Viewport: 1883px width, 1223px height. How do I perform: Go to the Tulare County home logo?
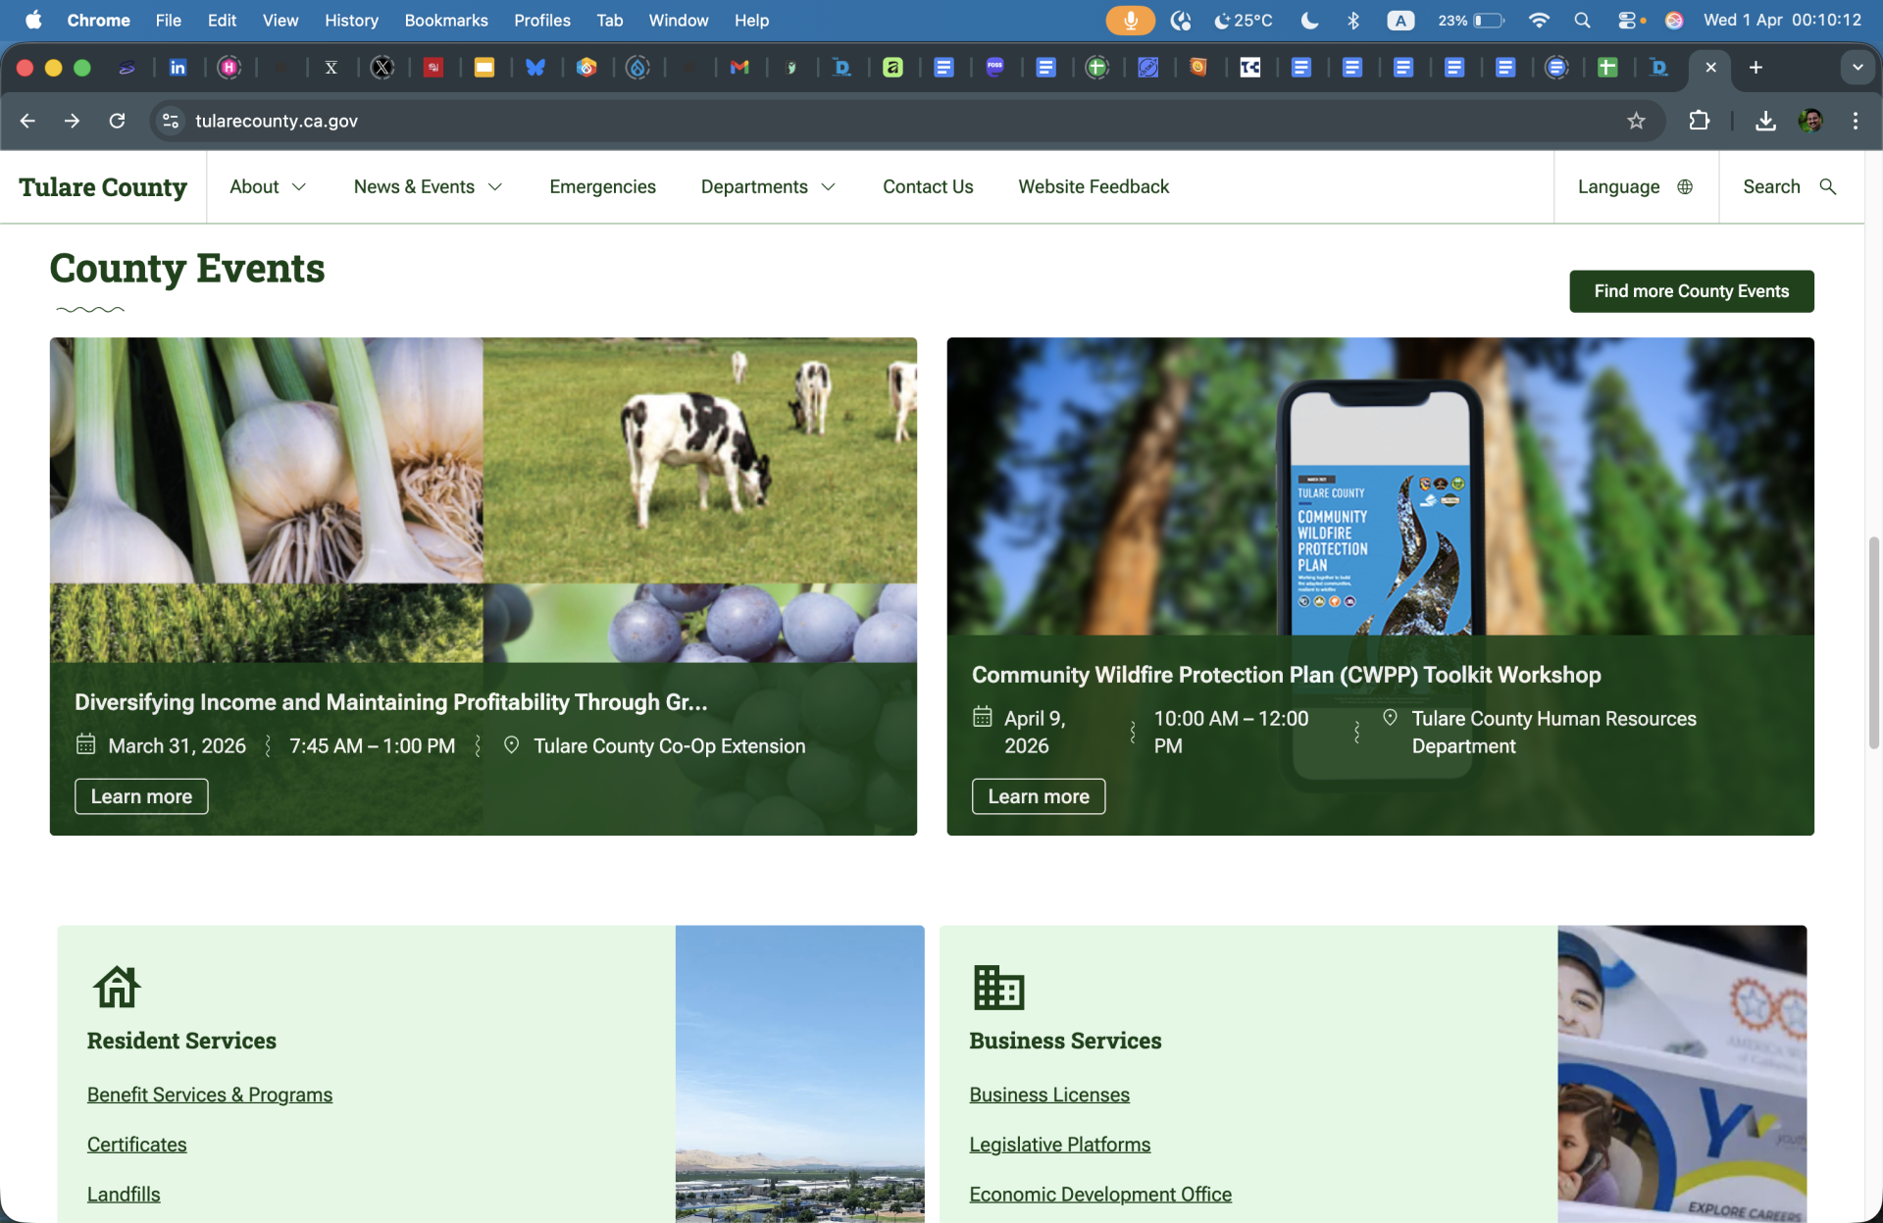(x=103, y=187)
